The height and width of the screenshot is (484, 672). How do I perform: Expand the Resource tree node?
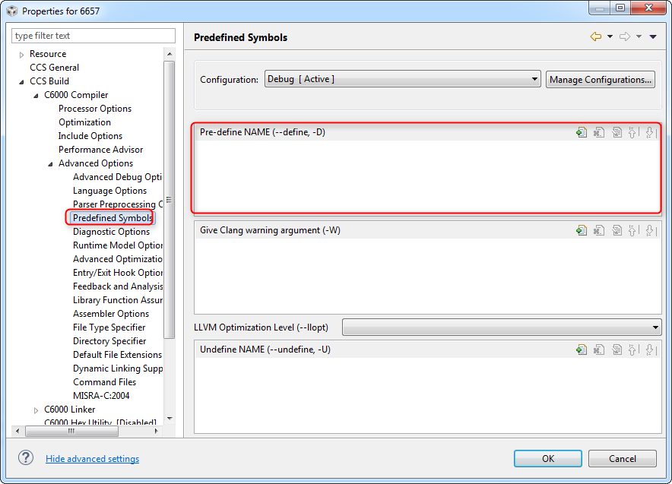coord(21,53)
